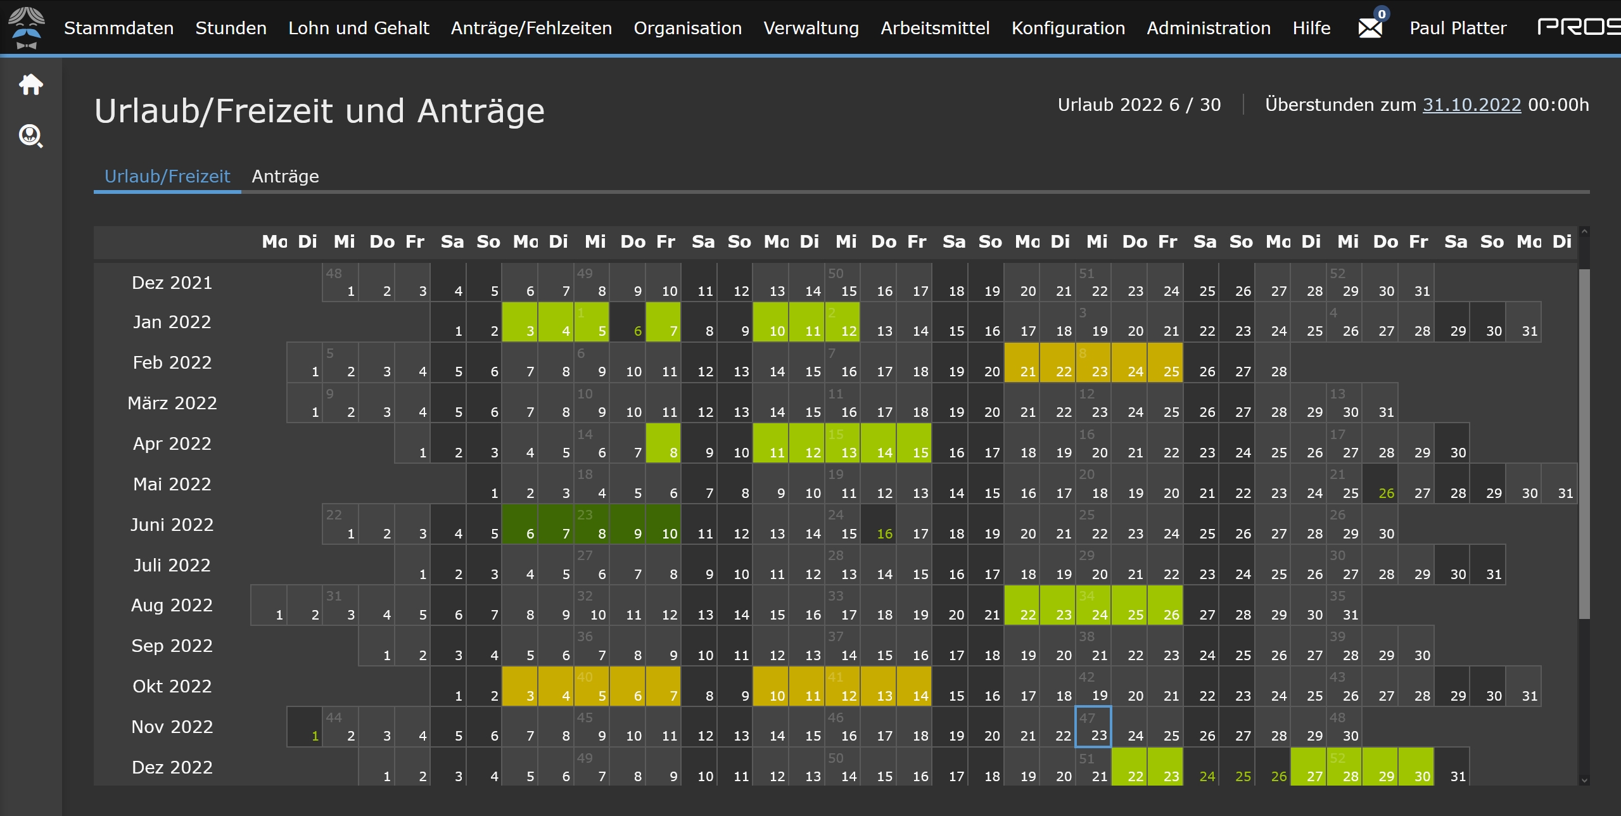Open the 31.10.2022 overtime date link
The image size is (1621, 816).
coord(1472,105)
